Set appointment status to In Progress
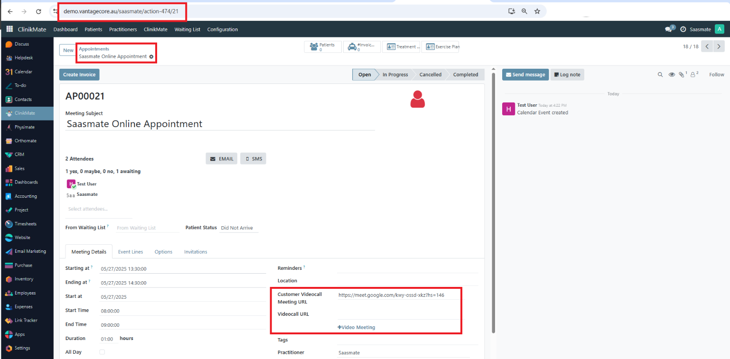This screenshot has height=359, width=730. 395,74
